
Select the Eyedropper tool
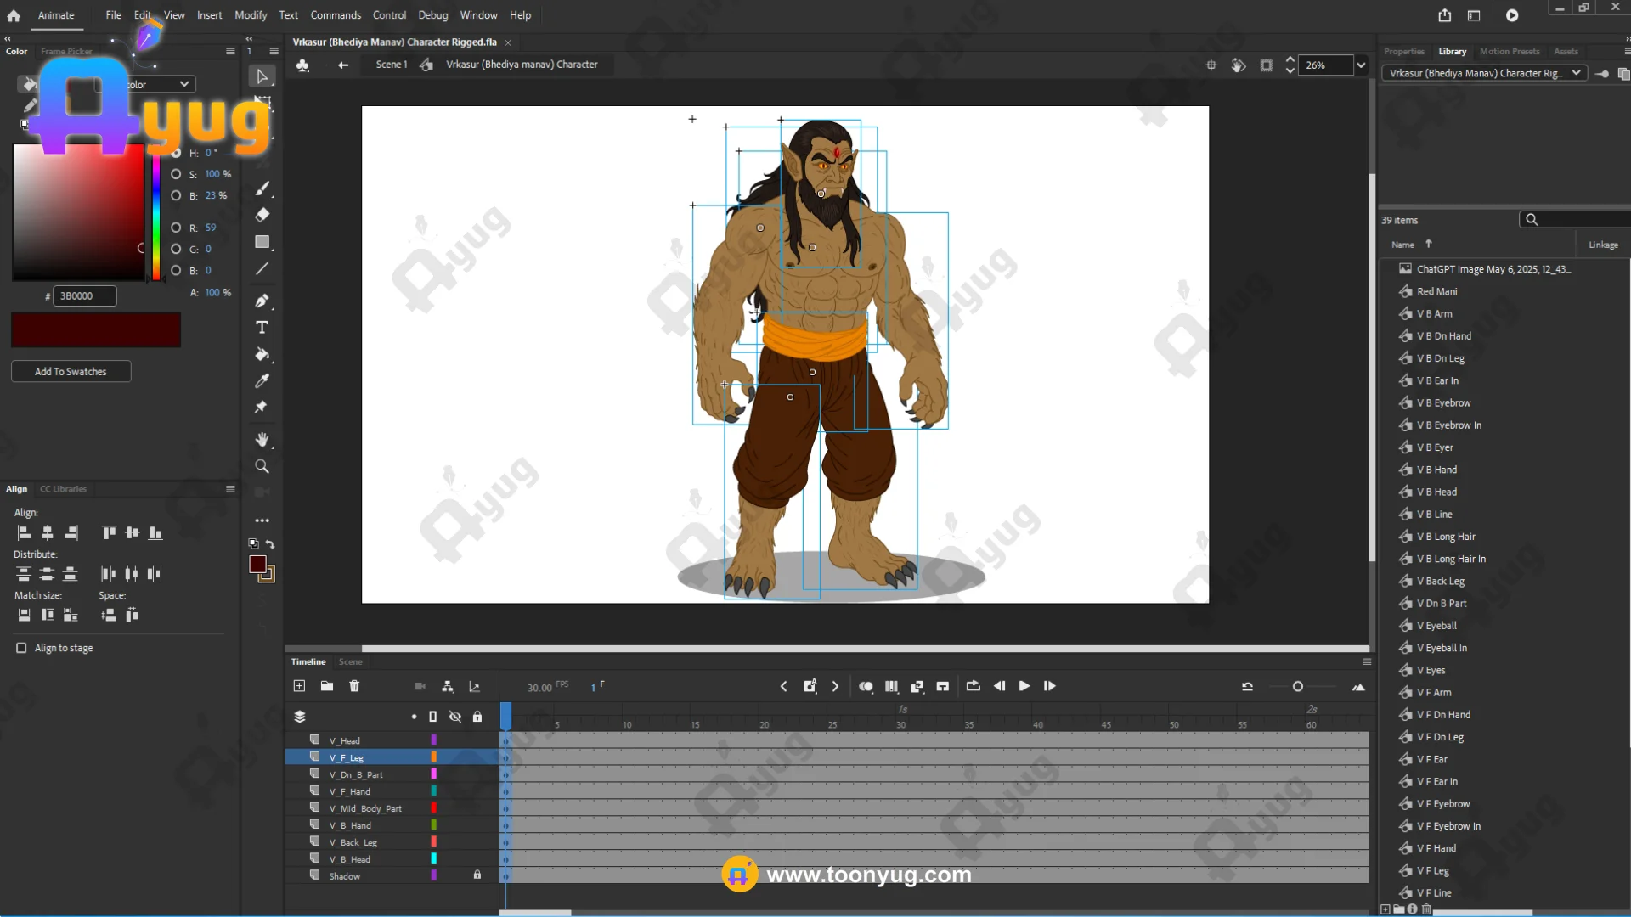tap(262, 381)
